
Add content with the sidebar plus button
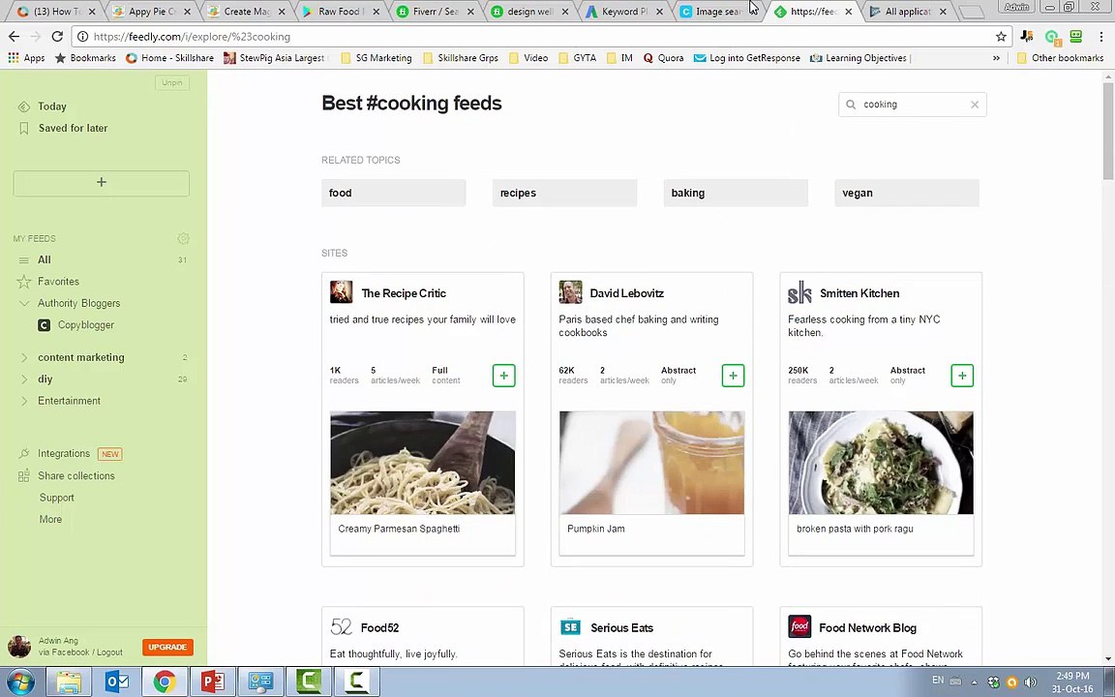(x=101, y=183)
